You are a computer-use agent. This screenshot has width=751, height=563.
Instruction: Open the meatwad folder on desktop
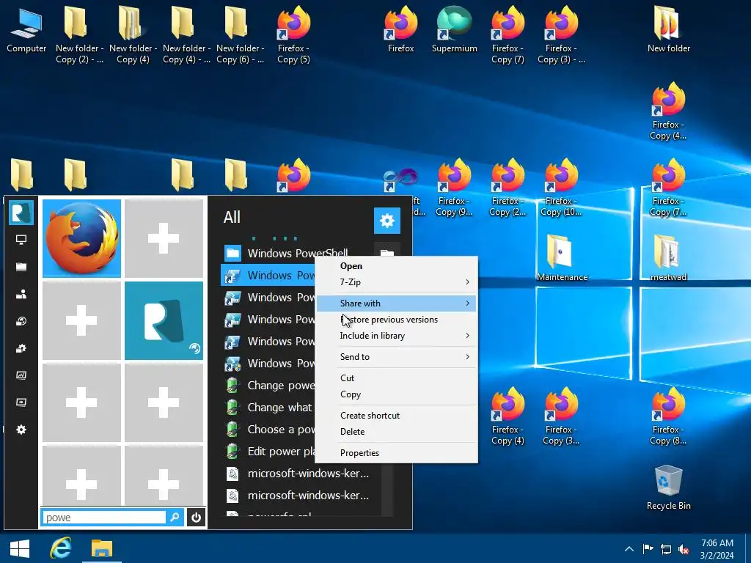coord(669,257)
